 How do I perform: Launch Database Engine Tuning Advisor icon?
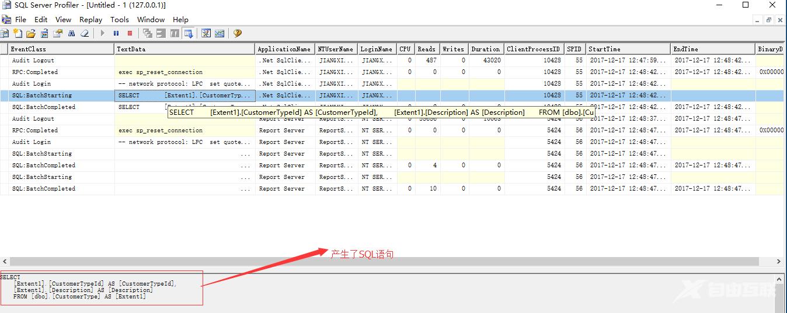point(206,34)
